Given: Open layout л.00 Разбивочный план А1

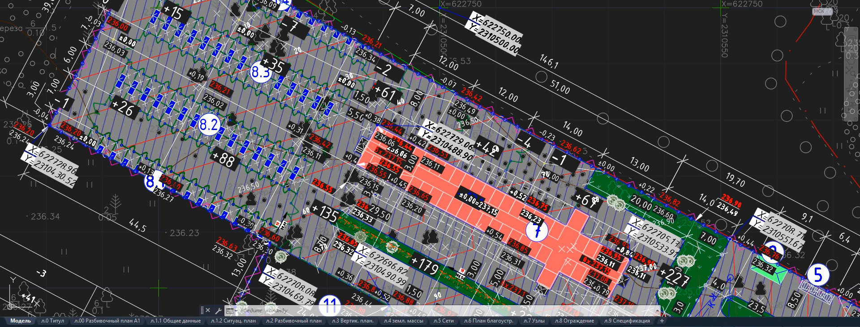Looking at the screenshot, I should coord(107,321).
